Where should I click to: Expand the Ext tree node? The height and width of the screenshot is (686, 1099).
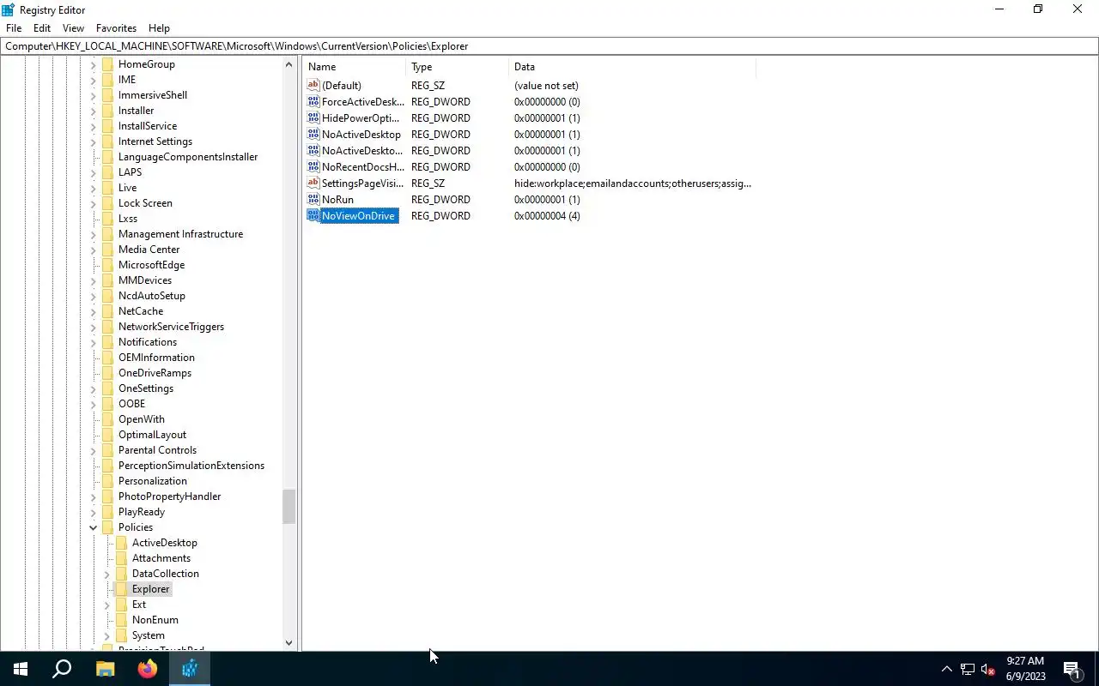[107, 605]
